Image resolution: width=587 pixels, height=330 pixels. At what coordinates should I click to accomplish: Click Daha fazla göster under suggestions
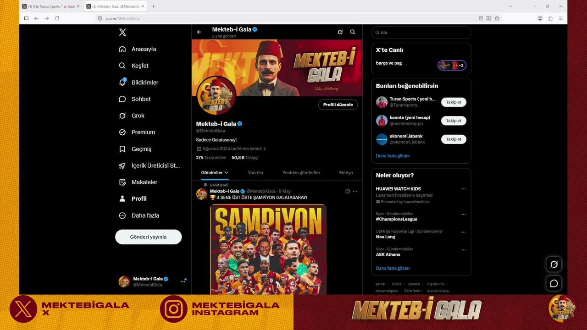[x=393, y=156]
